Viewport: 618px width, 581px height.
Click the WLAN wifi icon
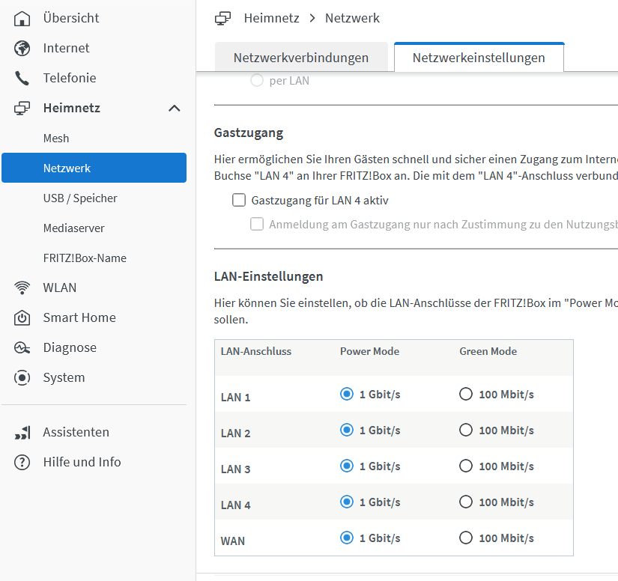coord(22,288)
